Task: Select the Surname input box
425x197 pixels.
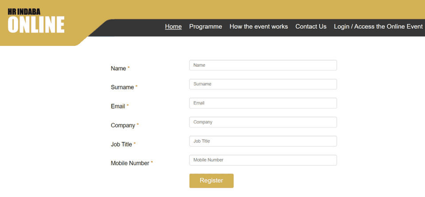Action: click(x=263, y=84)
